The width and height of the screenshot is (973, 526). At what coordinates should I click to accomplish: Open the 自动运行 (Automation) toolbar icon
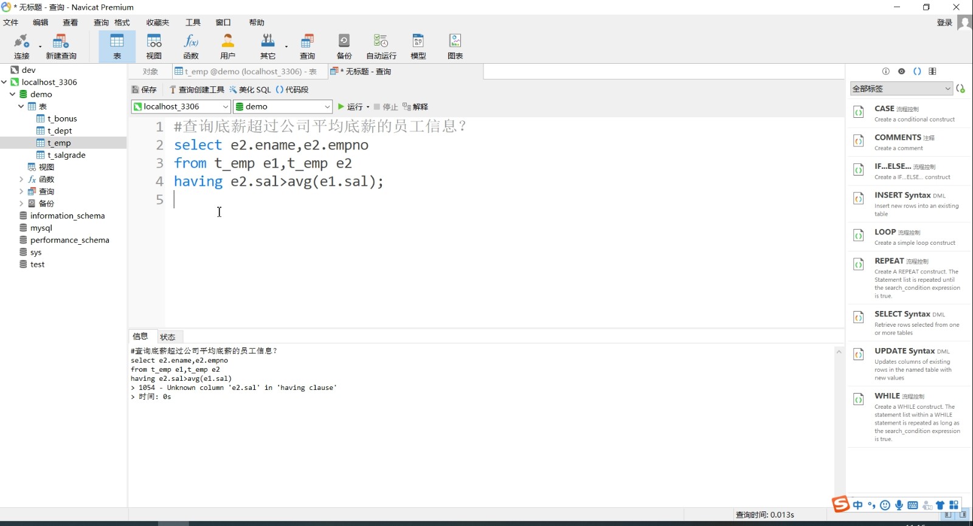click(x=381, y=47)
